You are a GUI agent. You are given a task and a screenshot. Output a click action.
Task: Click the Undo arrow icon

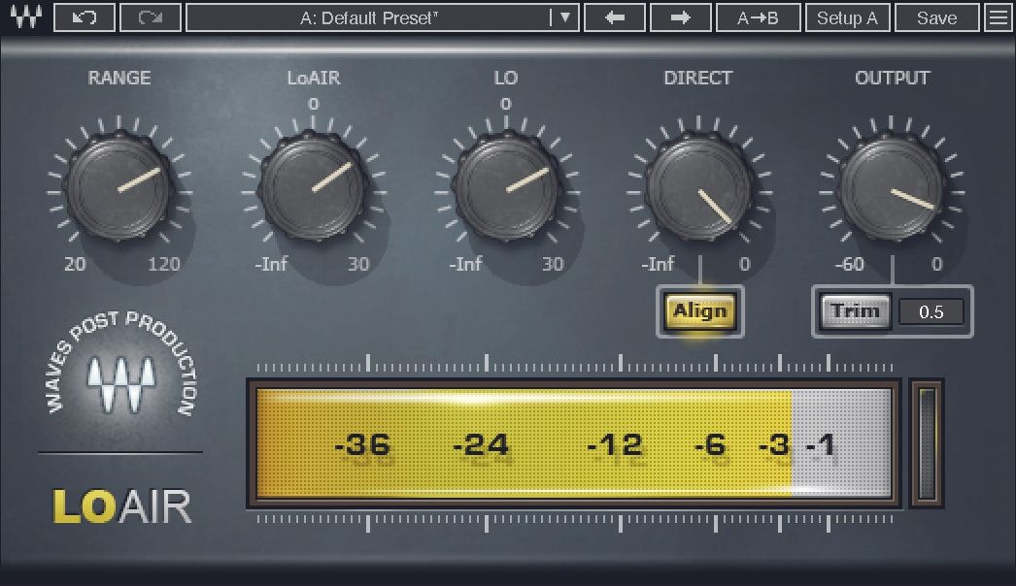click(x=84, y=16)
